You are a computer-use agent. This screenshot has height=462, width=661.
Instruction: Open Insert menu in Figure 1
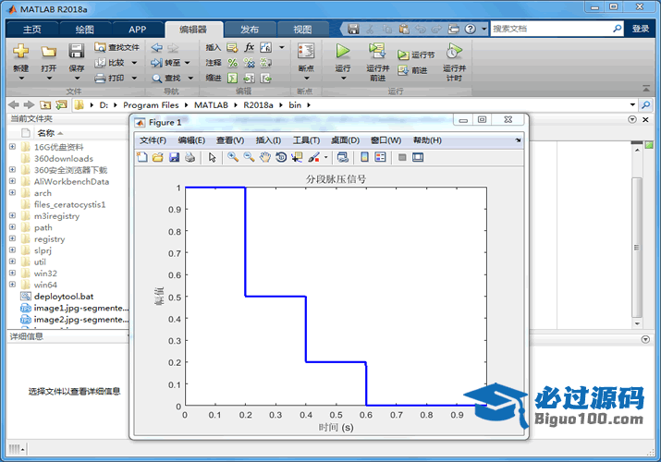pos(268,140)
